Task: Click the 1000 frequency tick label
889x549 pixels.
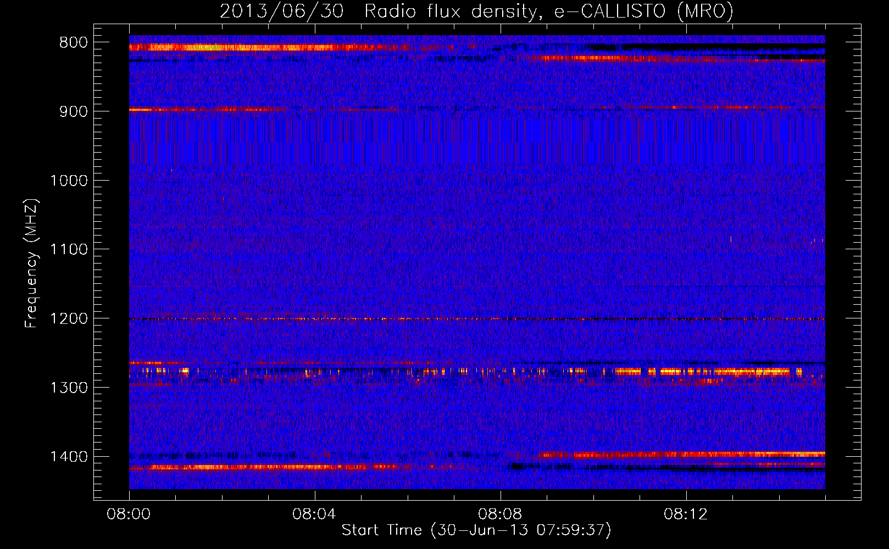Action: 69,181
